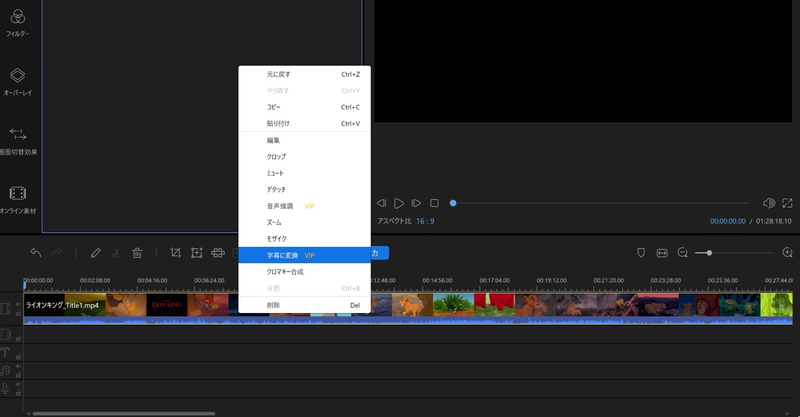Step back one frame in preview
The width and height of the screenshot is (800, 417).
coord(381,203)
